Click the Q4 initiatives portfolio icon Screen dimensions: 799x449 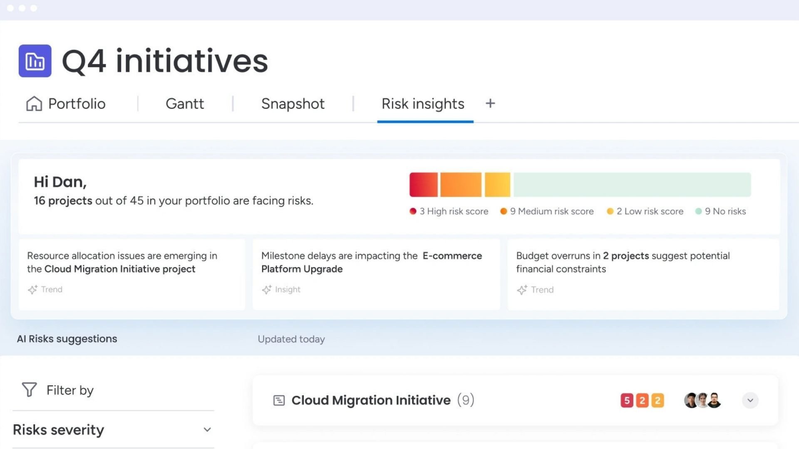35,62
